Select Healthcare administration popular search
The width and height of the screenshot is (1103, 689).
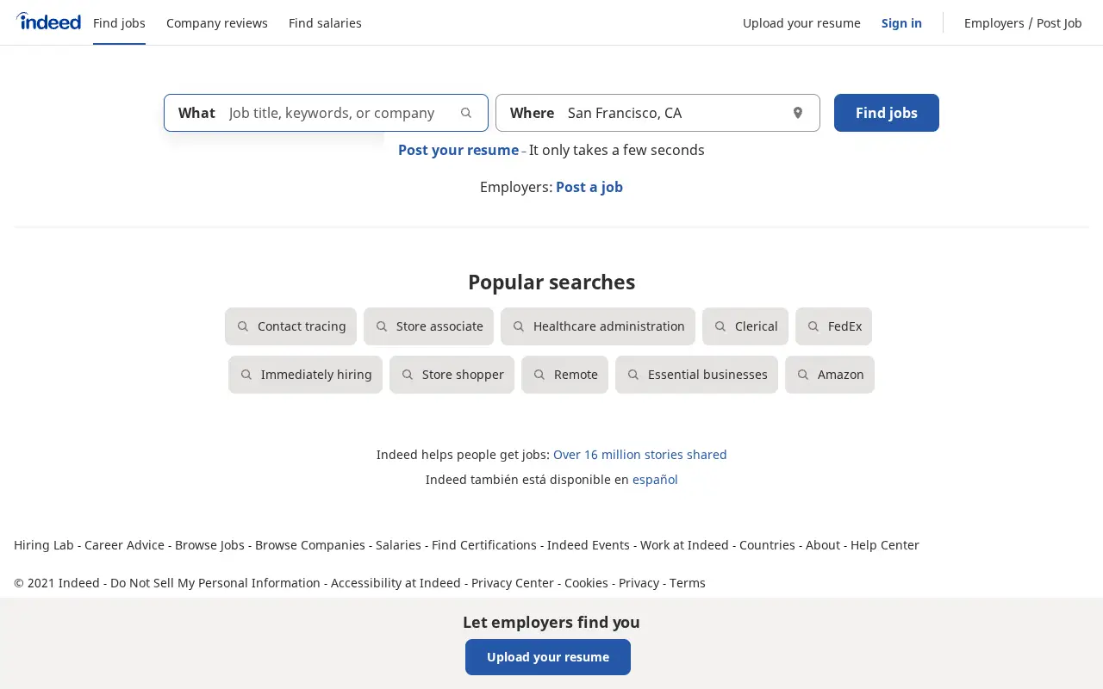(598, 326)
